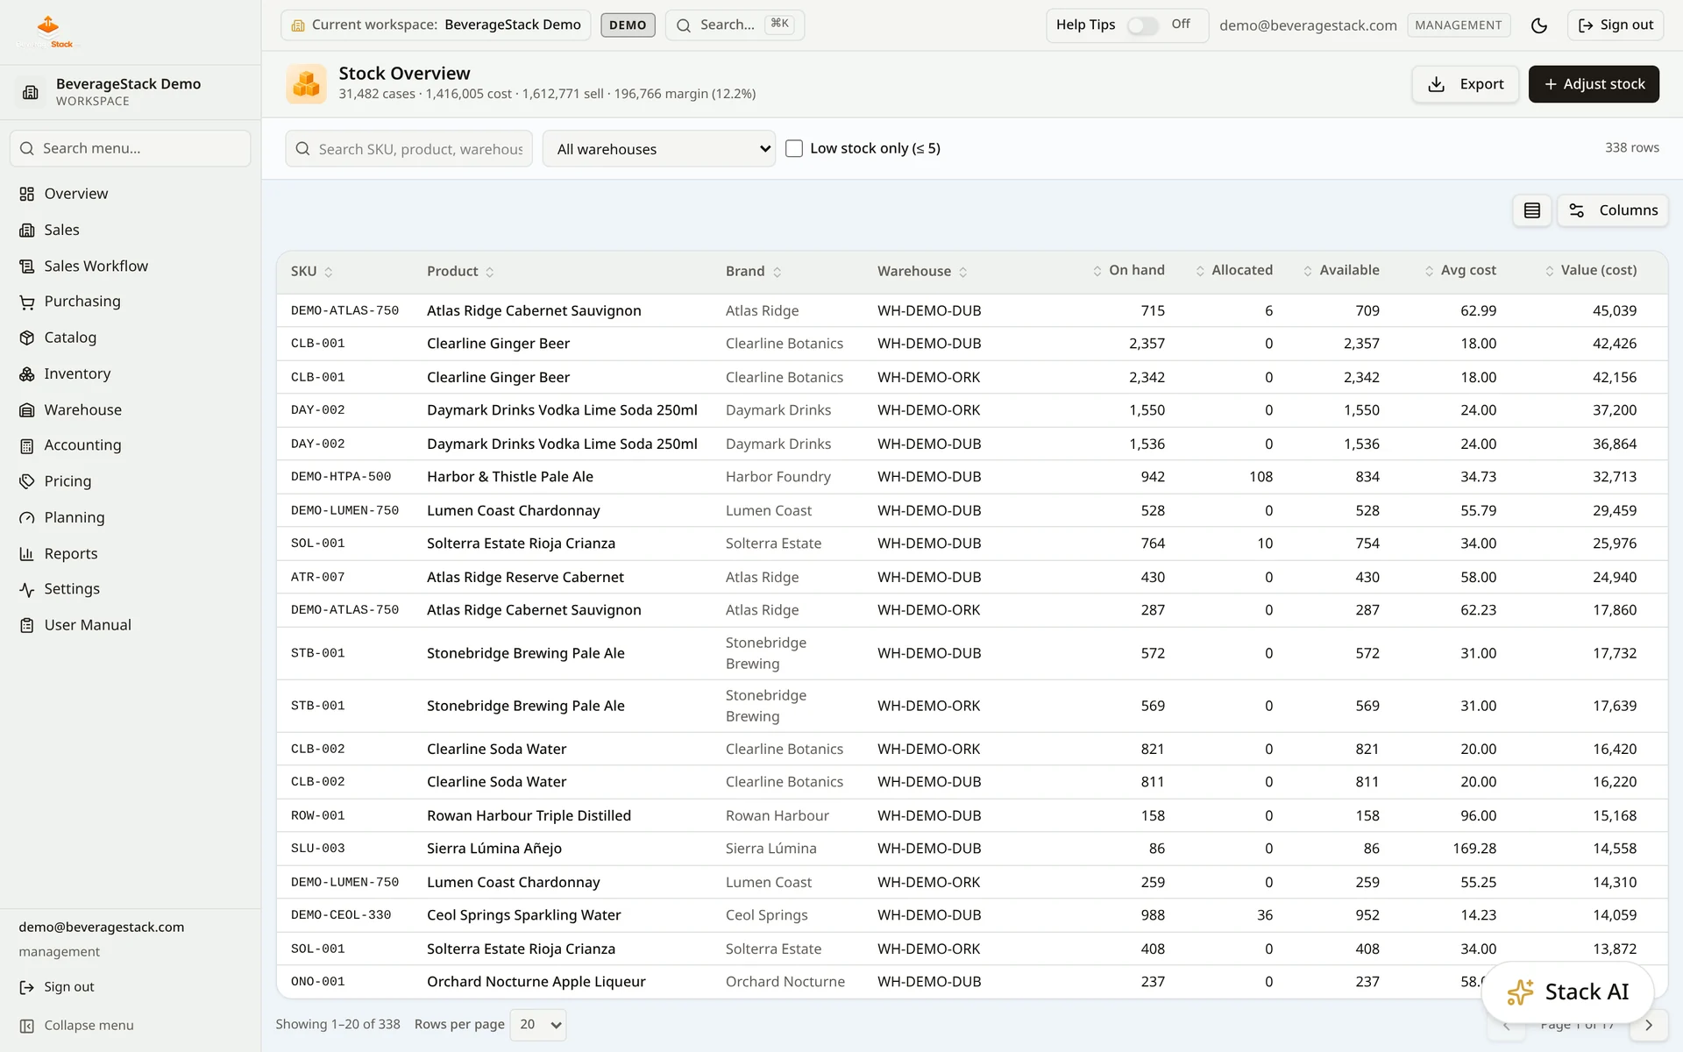Click the sidebar Sign out icon

[x=27, y=987]
